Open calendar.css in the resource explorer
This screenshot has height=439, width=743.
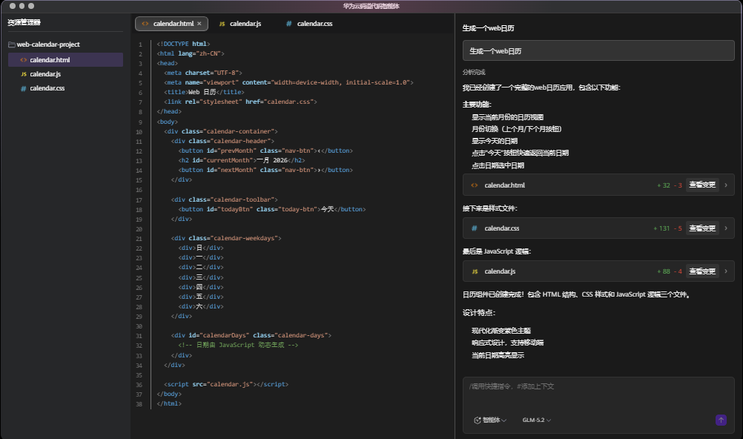(x=65, y=88)
